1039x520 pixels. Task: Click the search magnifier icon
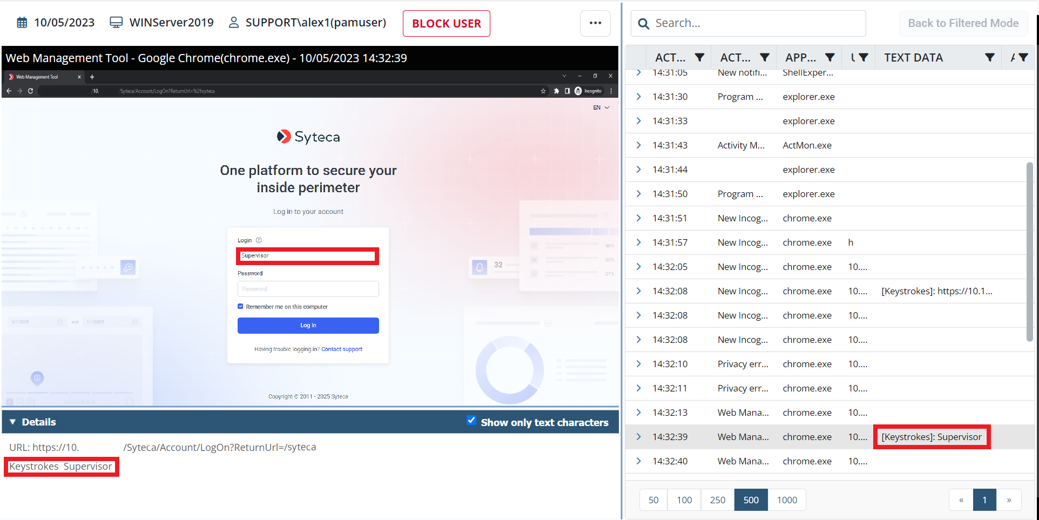[x=643, y=24]
